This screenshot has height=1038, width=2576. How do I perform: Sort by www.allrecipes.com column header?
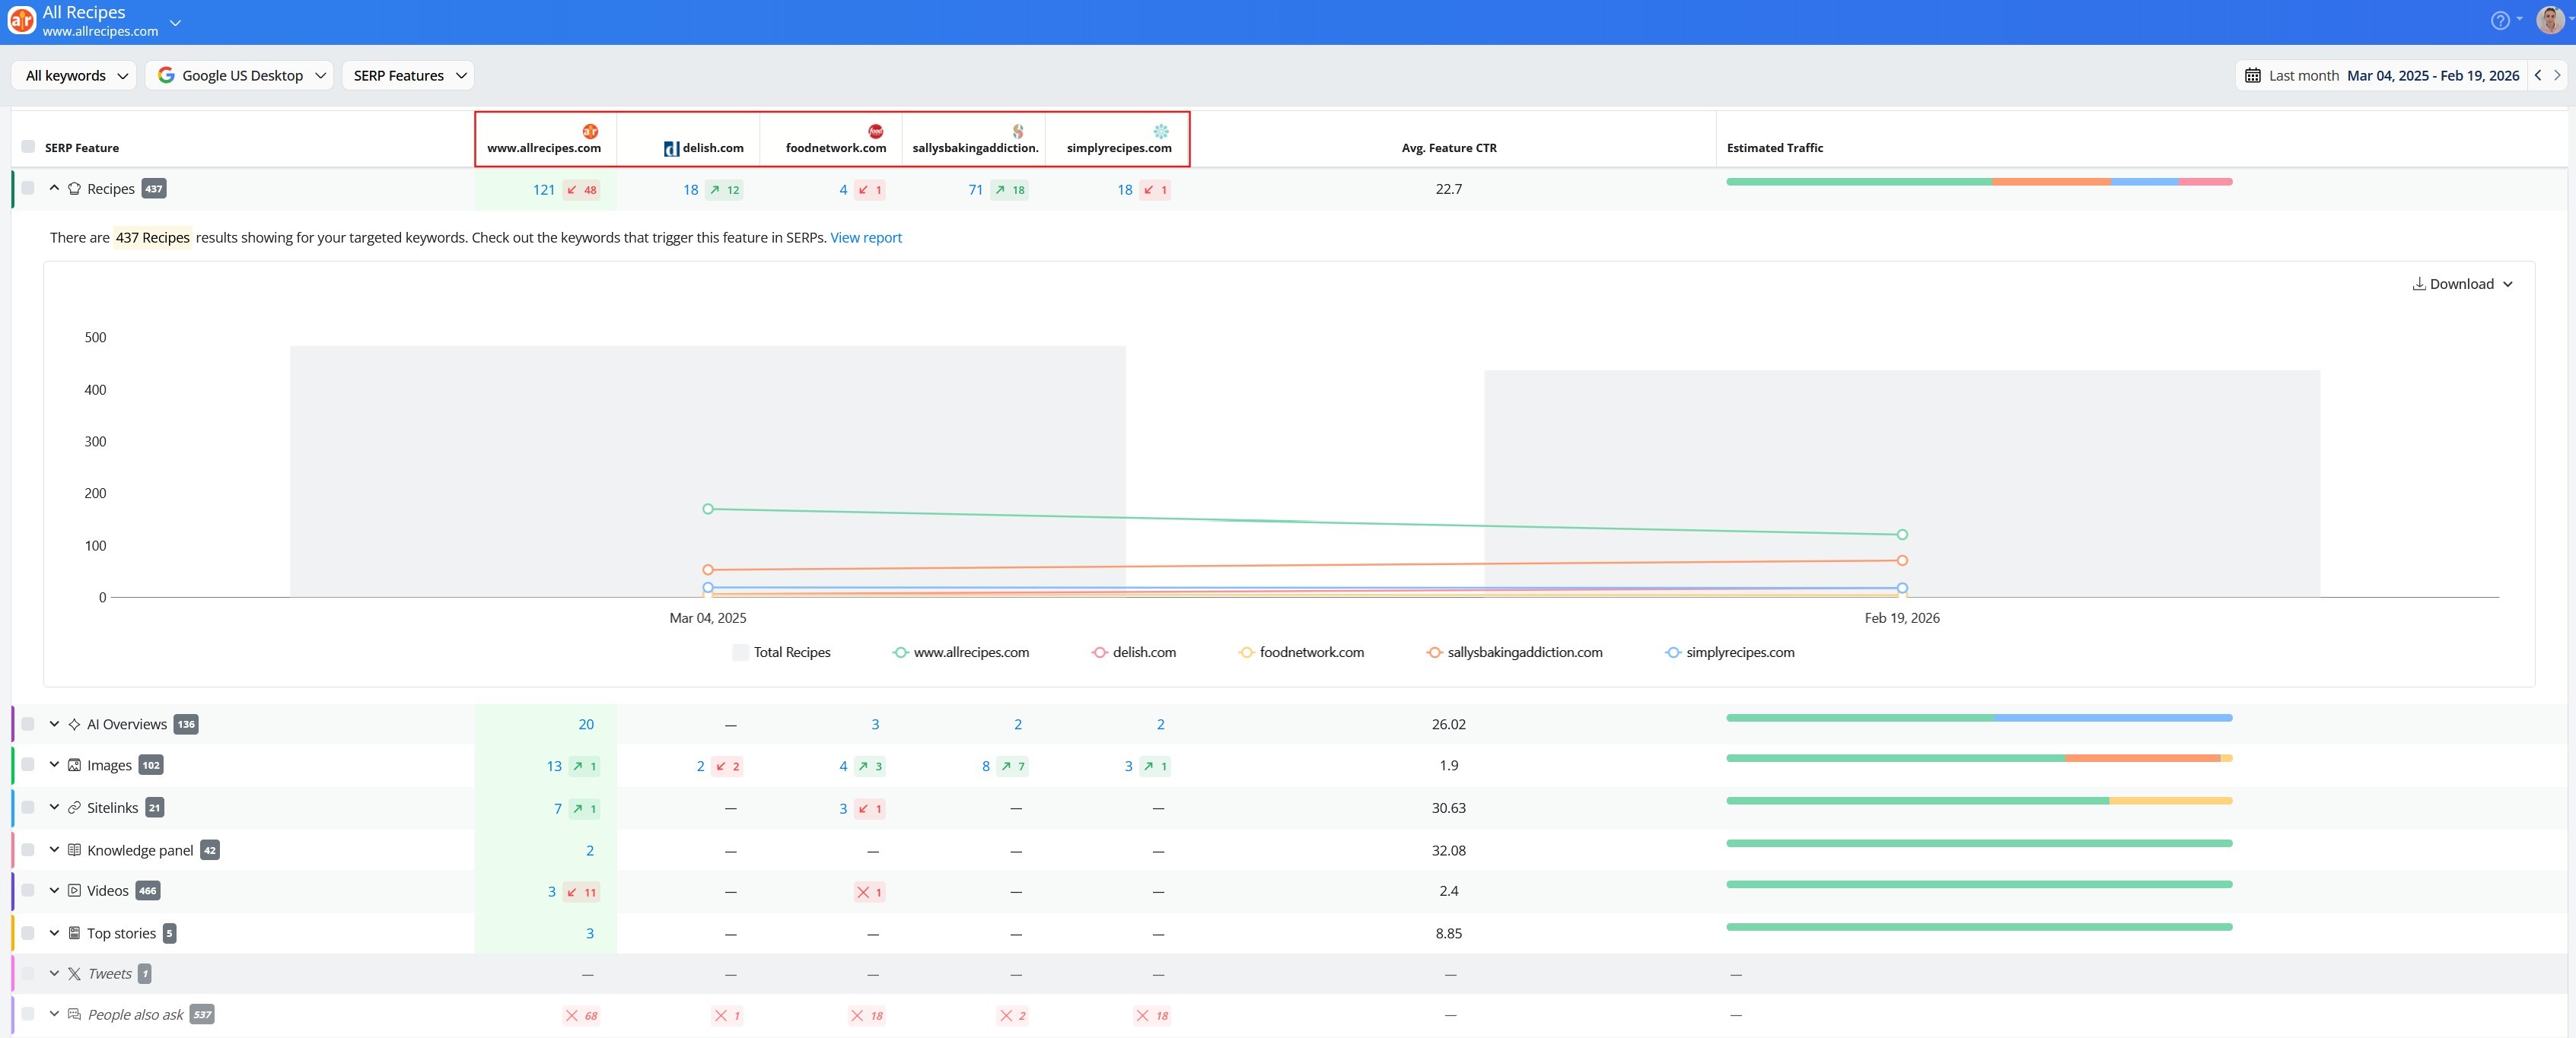(544, 148)
